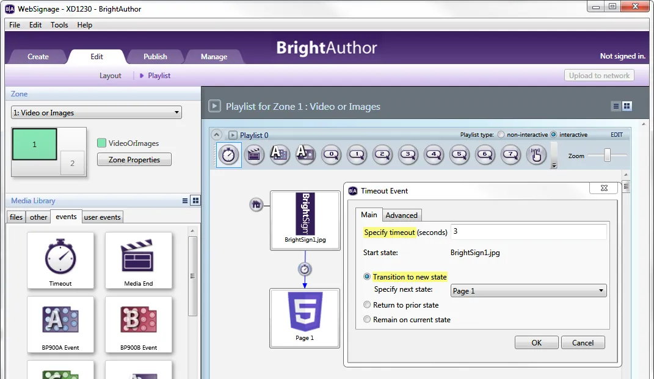Image resolution: width=654 pixels, height=379 pixels.
Task: Select the Media End clapperboard toolbar icon
Action: (x=254, y=154)
